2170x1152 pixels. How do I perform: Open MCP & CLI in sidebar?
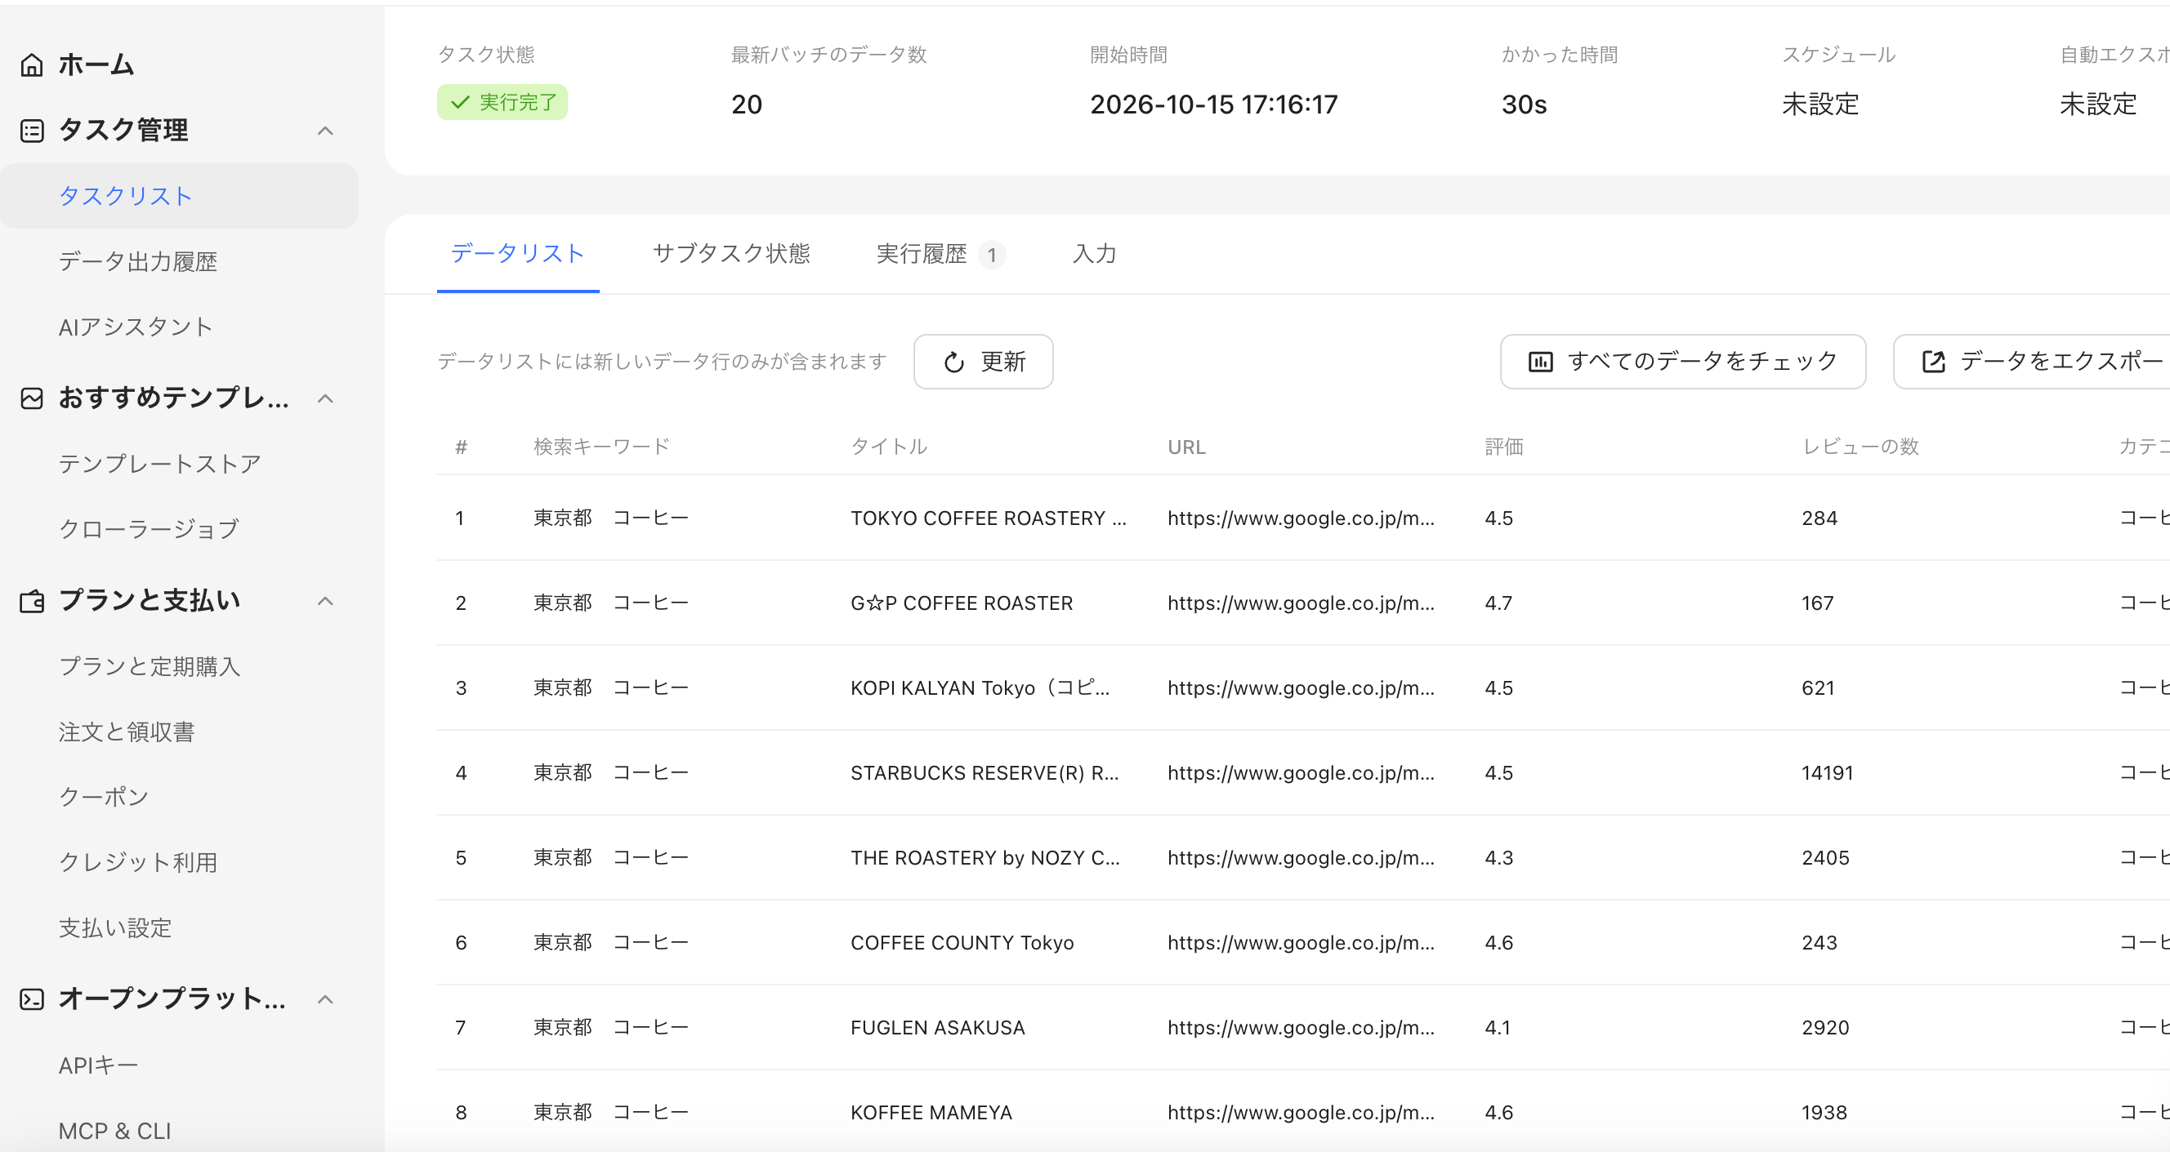pos(114,1131)
